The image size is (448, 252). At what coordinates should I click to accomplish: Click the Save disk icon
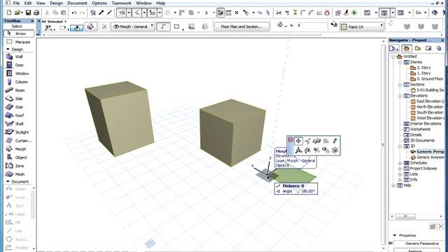pos(28,13)
